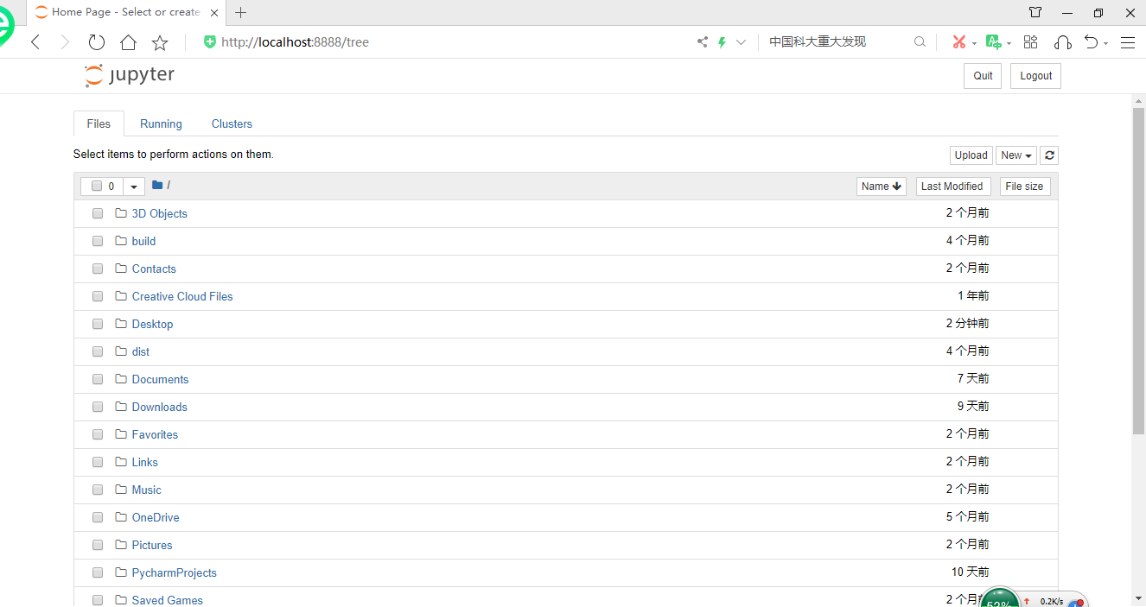The width and height of the screenshot is (1146, 607).
Task: Check the checkbox beside Desktop
Action: click(97, 323)
